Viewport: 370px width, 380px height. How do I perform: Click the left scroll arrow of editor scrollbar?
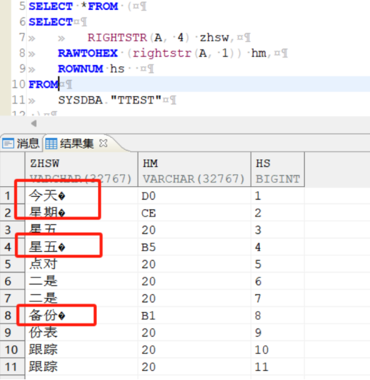tap(34, 124)
